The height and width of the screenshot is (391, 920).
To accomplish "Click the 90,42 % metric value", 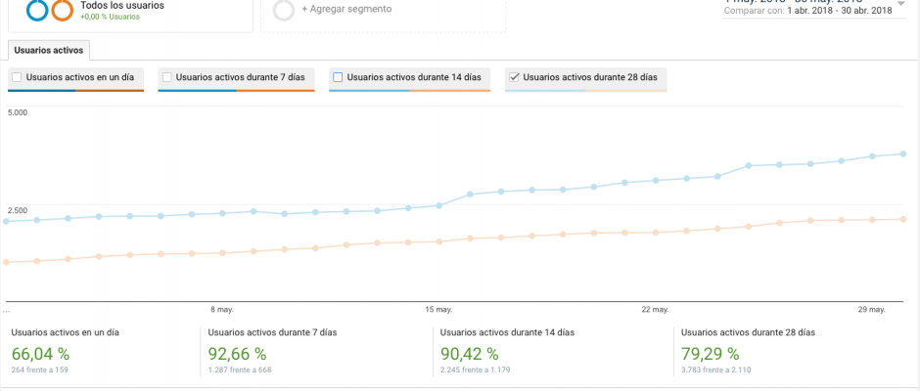I will [x=469, y=354].
